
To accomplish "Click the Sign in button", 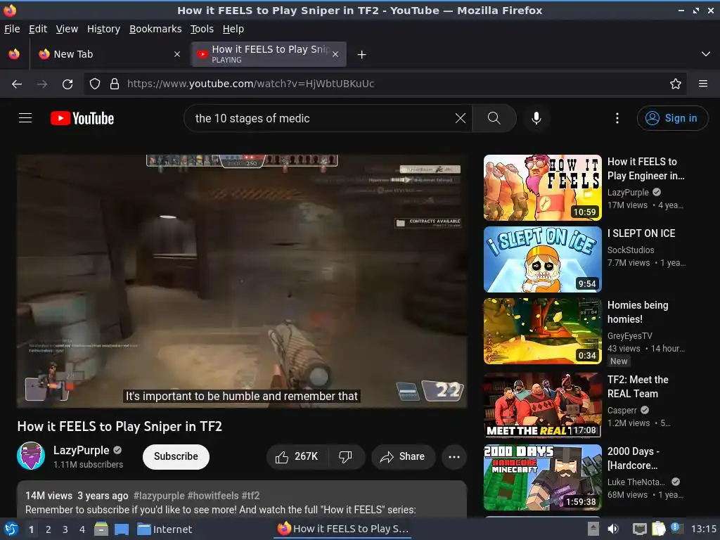I will [672, 118].
